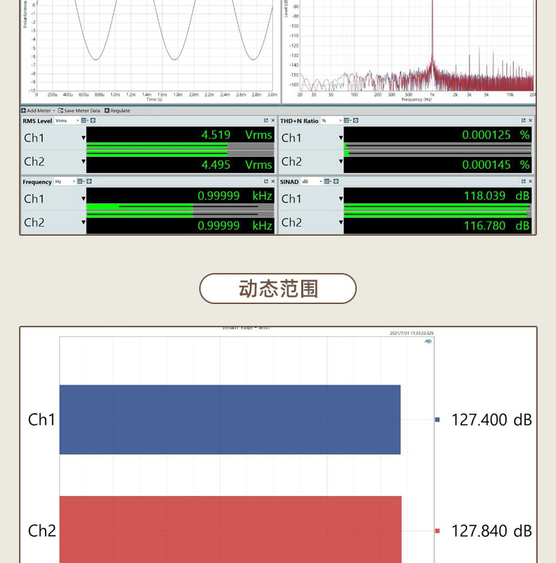Open the SINAD meter settings menu icon
This screenshot has width=556, height=563.
[x=327, y=182]
